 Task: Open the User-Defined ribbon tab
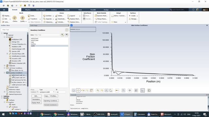(x=41, y=10)
